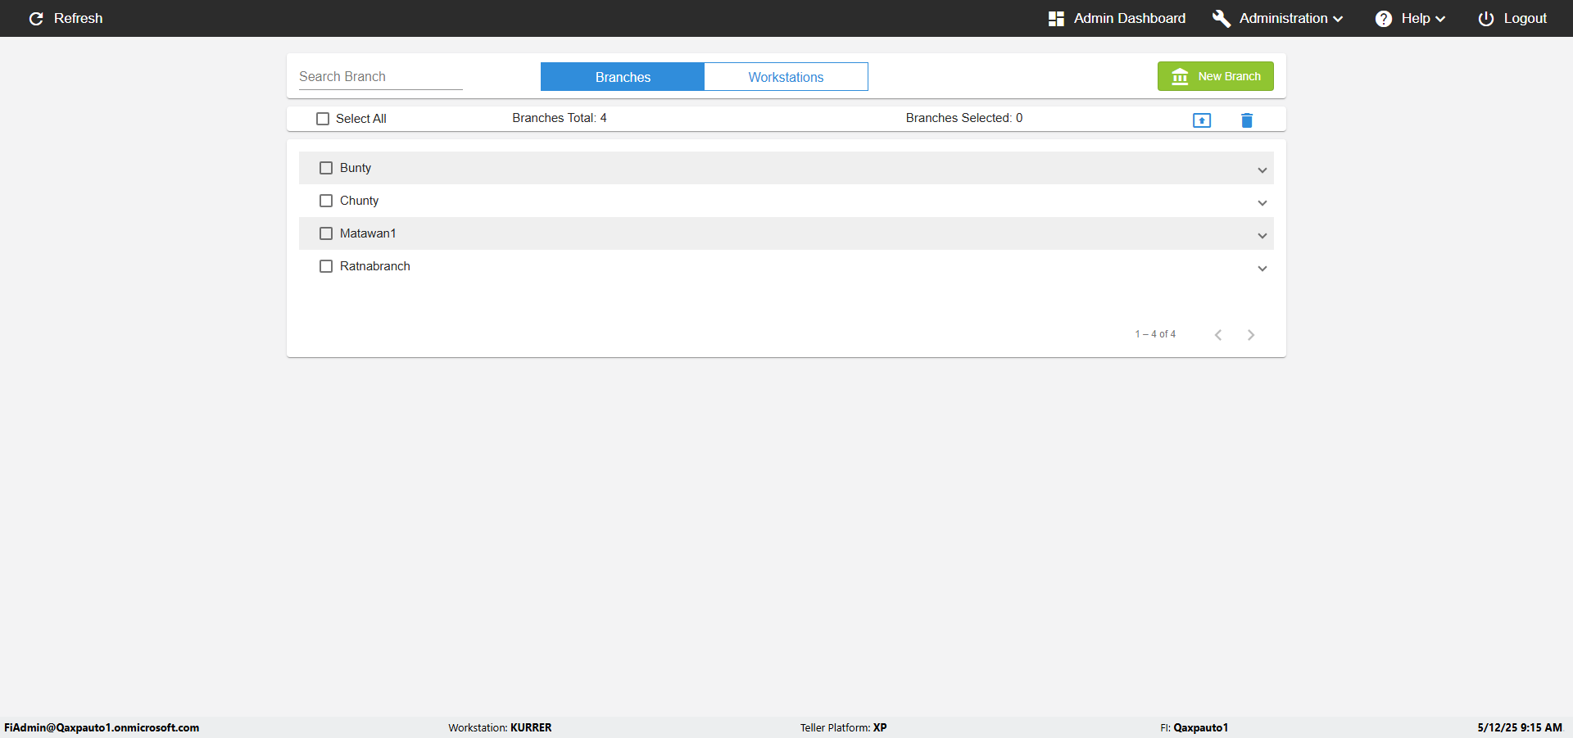This screenshot has height=738, width=1573.
Task: Click the Teller Platform: XP status entry
Action: coord(844,727)
